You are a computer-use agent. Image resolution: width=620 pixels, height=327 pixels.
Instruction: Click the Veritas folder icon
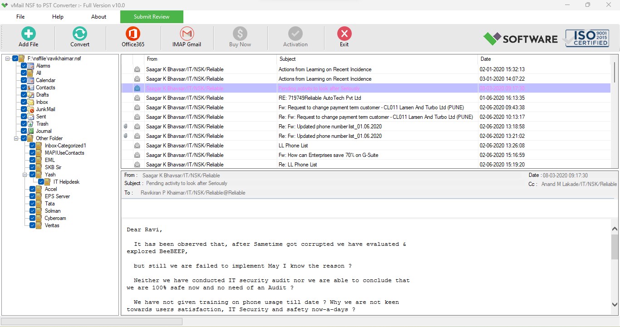click(x=39, y=225)
